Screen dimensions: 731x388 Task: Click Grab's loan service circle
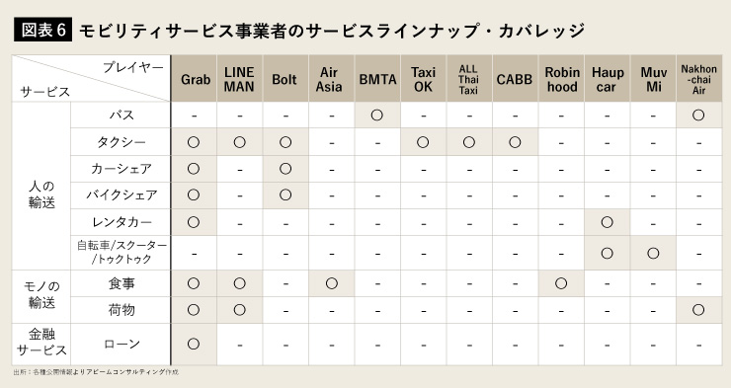coord(194,345)
